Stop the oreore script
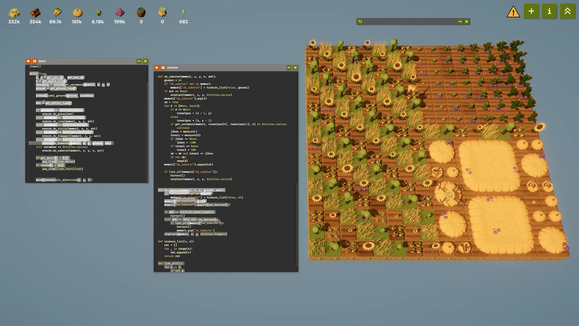This screenshot has height=326, width=579. [157, 67]
